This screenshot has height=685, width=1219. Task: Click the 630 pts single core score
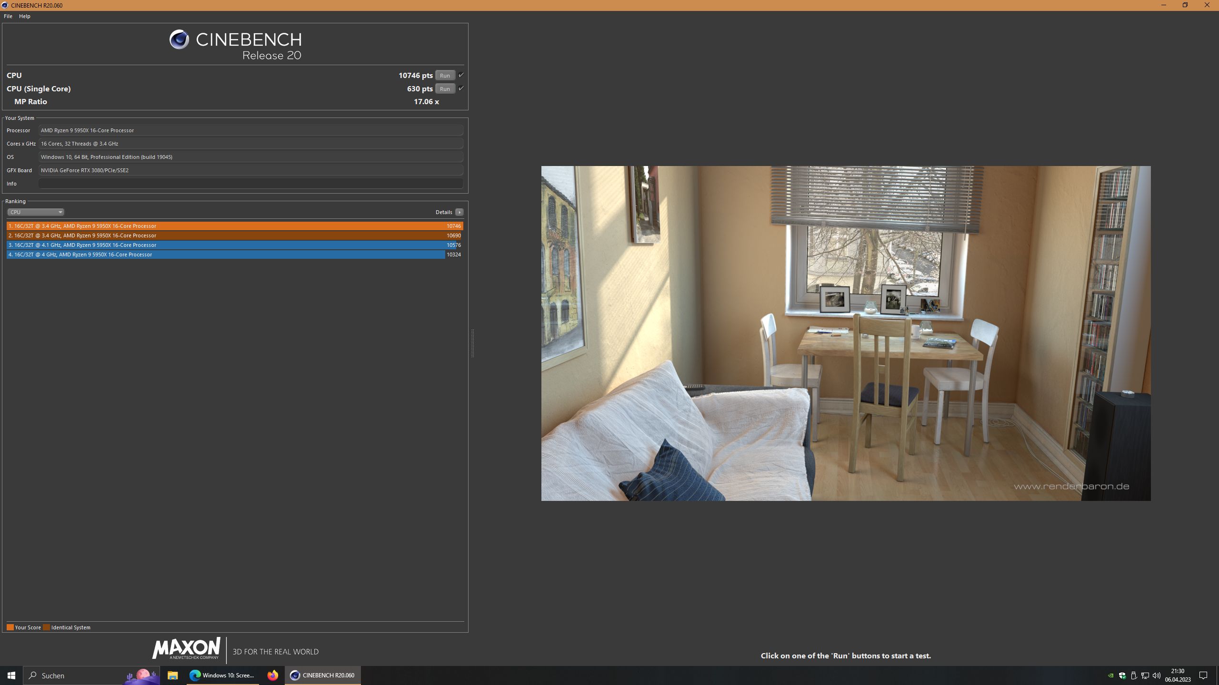point(420,88)
